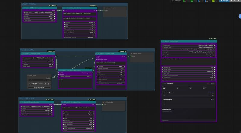Toggle force_reload in Custom Voice Model Loader

pyautogui.click(x=36, y=115)
